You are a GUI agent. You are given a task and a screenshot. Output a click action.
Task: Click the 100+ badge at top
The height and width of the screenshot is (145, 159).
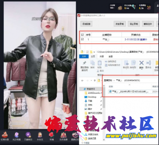[116, 7]
